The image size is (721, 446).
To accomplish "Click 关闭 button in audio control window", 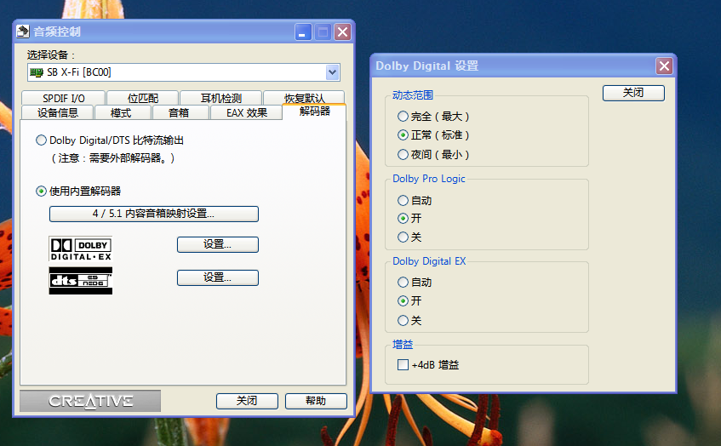I will tap(247, 401).
